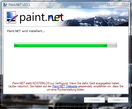
Task: Open the Paint.NET Webseite link
Action: [65, 86]
